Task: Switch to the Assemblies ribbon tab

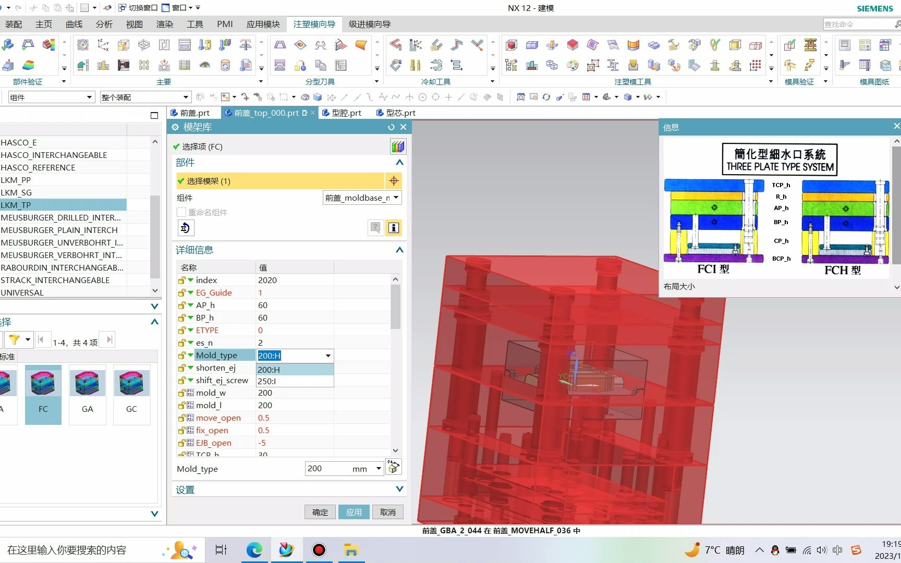Action: (14, 24)
